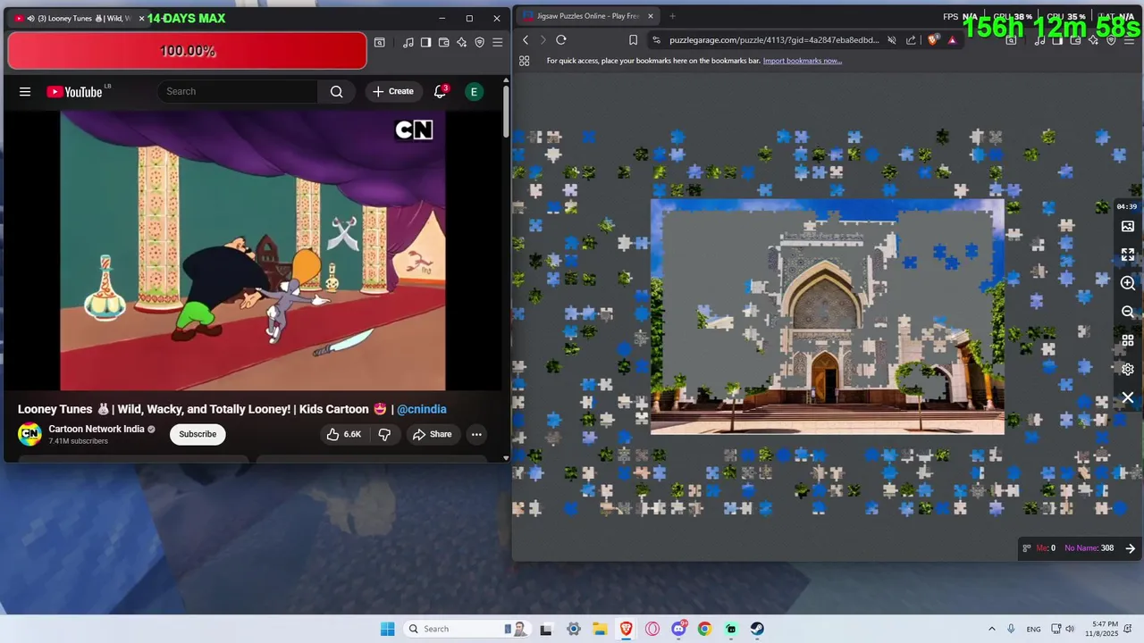This screenshot has width=1144, height=643.
Task: Arrange puzzle pieces with grid icon
Action: tap(1128, 340)
